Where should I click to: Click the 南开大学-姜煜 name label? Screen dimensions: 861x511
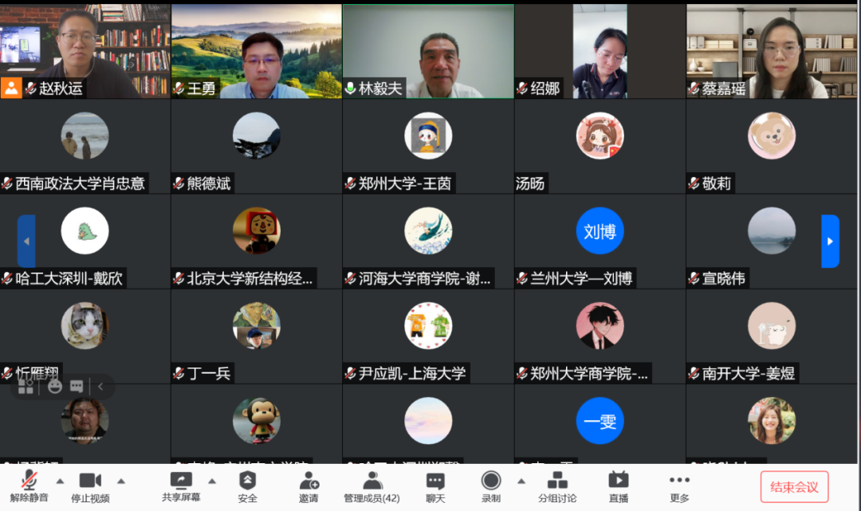[x=749, y=373]
